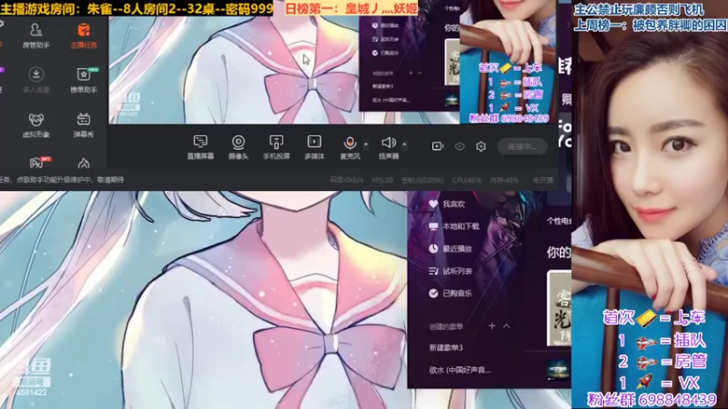This screenshot has height=409, width=728.
Task: Add a 直播屏幕 screen capture source
Action: point(200,147)
